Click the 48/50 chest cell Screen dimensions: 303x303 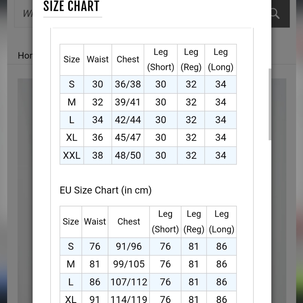point(128,155)
